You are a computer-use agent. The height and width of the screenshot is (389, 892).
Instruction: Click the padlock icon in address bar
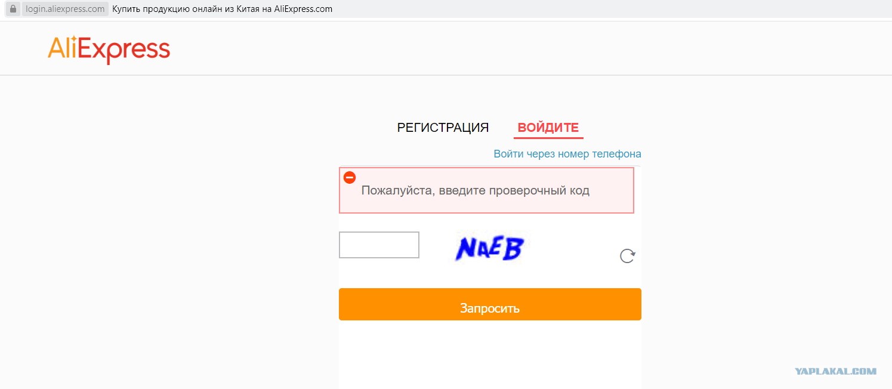13,10
